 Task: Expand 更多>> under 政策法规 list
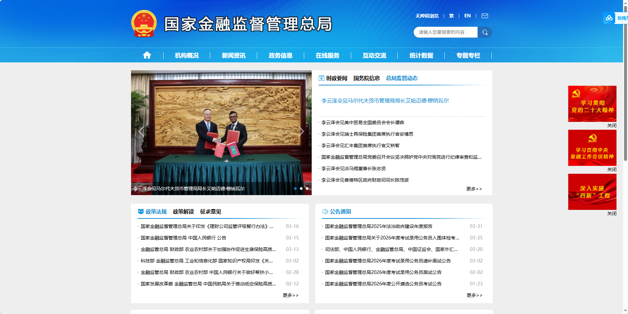click(290, 295)
